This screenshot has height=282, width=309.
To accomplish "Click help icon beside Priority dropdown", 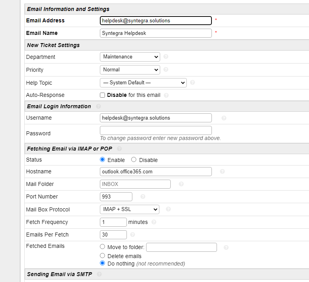I will (166, 70).
